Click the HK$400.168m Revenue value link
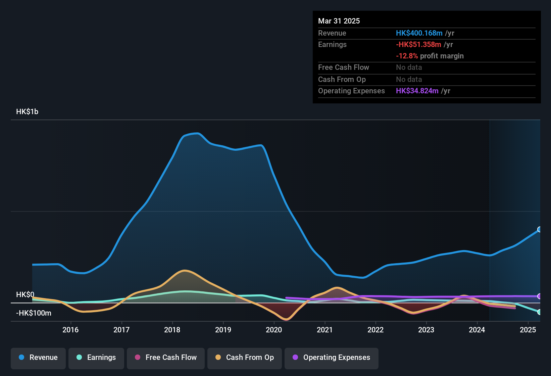Screen dimensions: 551x376 (x=419, y=33)
